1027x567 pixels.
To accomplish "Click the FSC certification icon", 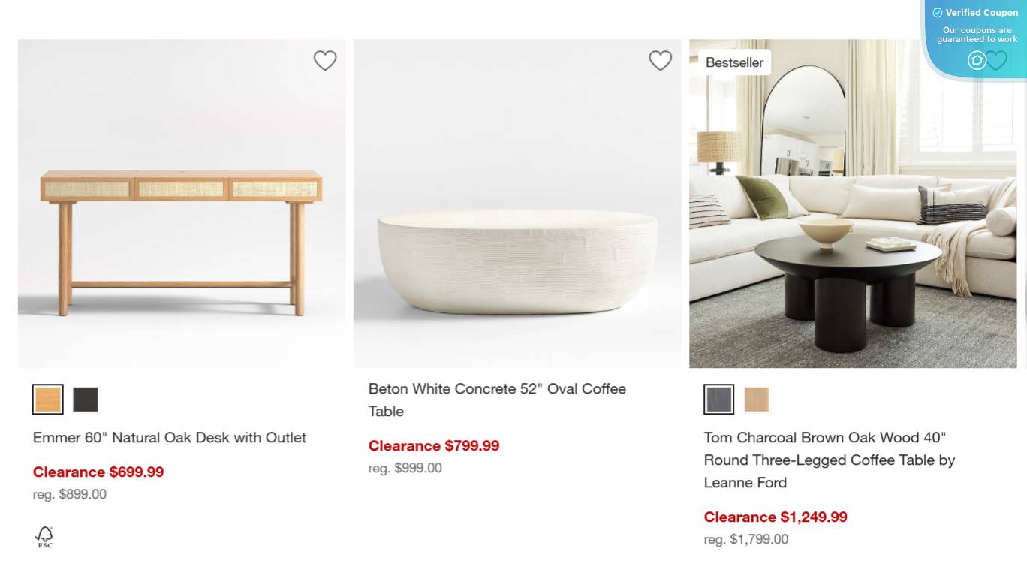I will pyautogui.click(x=44, y=536).
